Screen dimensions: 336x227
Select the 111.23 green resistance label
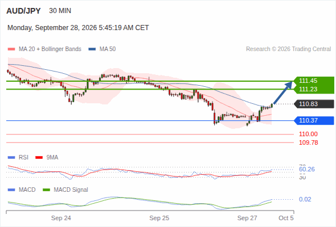(x=314, y=89)
